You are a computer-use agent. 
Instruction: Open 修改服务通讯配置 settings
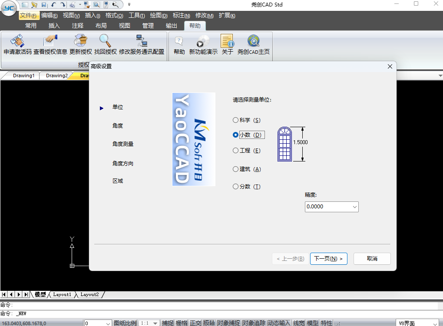142,42
